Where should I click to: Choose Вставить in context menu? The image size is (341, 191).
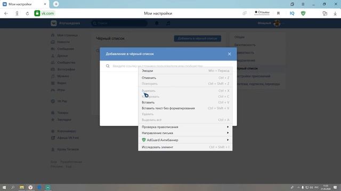(x=185, y=102)
